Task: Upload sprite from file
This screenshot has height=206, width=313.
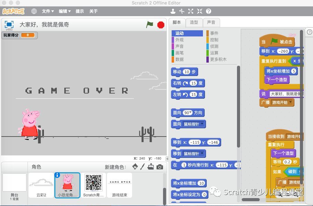Action: (x=151, y=166)
